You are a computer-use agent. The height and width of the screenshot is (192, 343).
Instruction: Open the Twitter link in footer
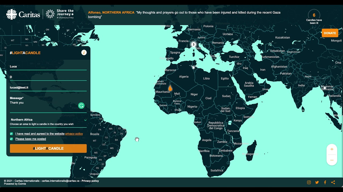coord(317,182)
